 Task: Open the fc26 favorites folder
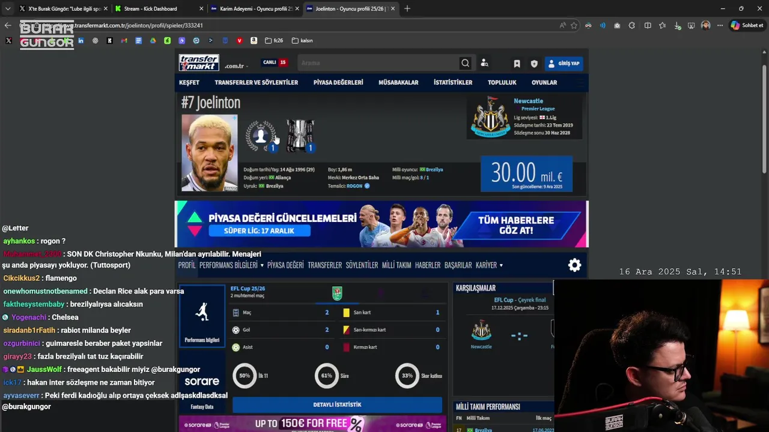click(275, 41)
